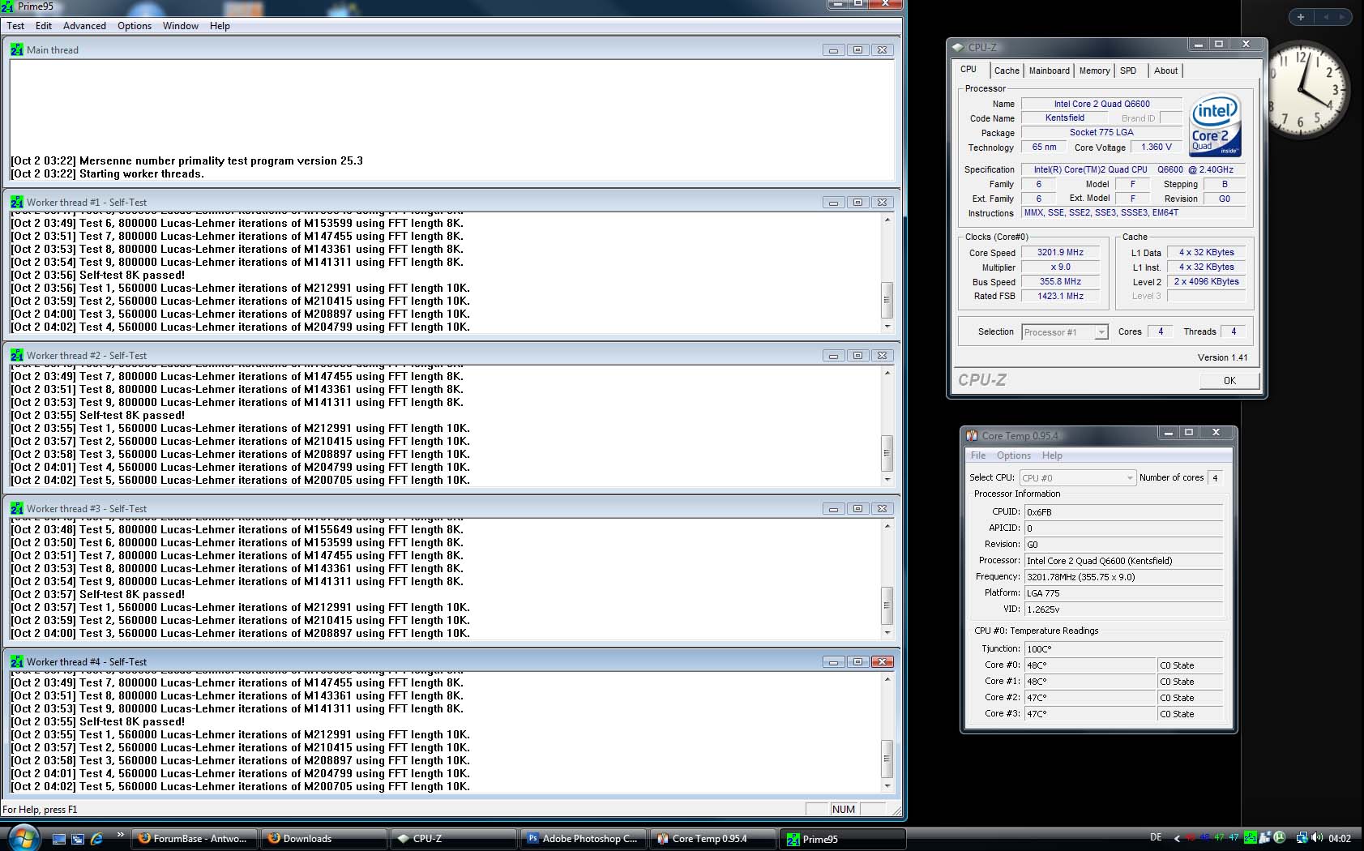
Task: Click the CPU-Z title bar icon
Action: tap(959, 47)
